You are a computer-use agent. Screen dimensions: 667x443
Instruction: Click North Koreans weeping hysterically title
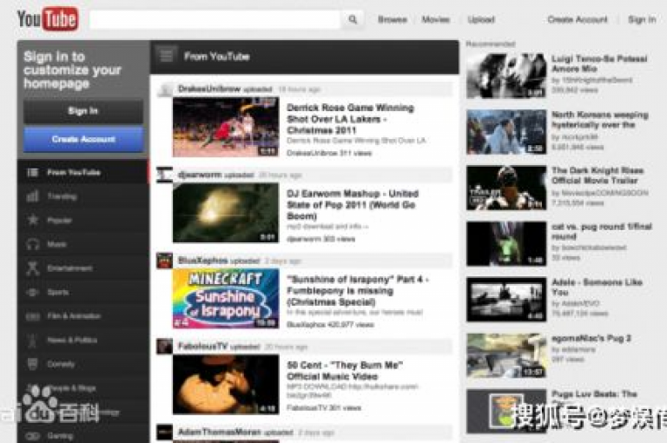600,120
